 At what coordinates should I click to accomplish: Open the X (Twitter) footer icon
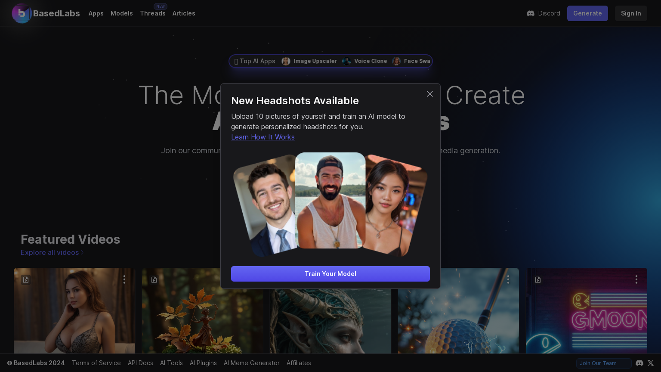pyautogui.click(x=651, y=363)
